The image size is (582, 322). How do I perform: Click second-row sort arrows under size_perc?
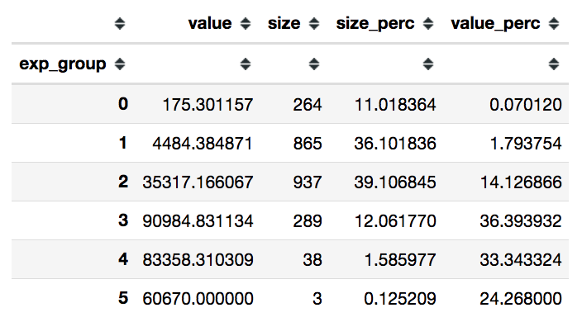point(428,64)
